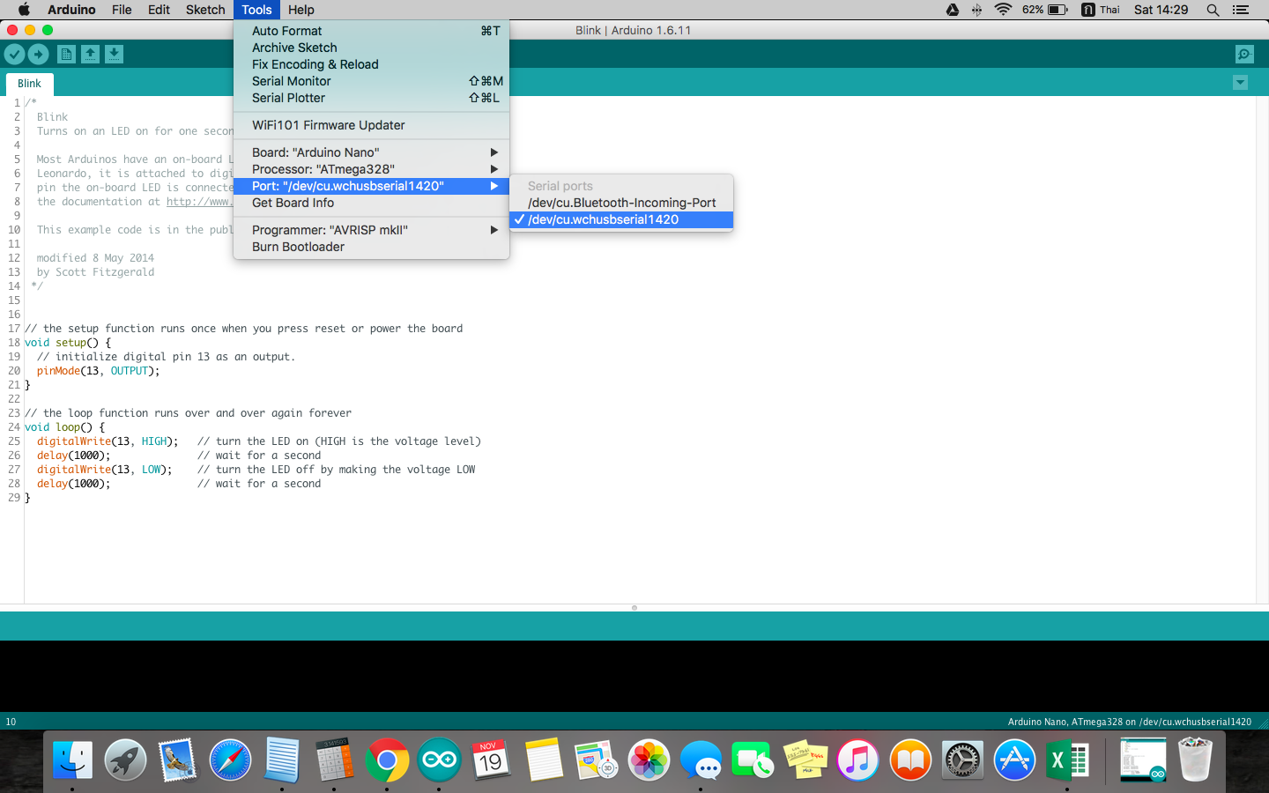Click the Google Drive menu bar icon
Screen dimensions: 1269x793
[953, 10]
